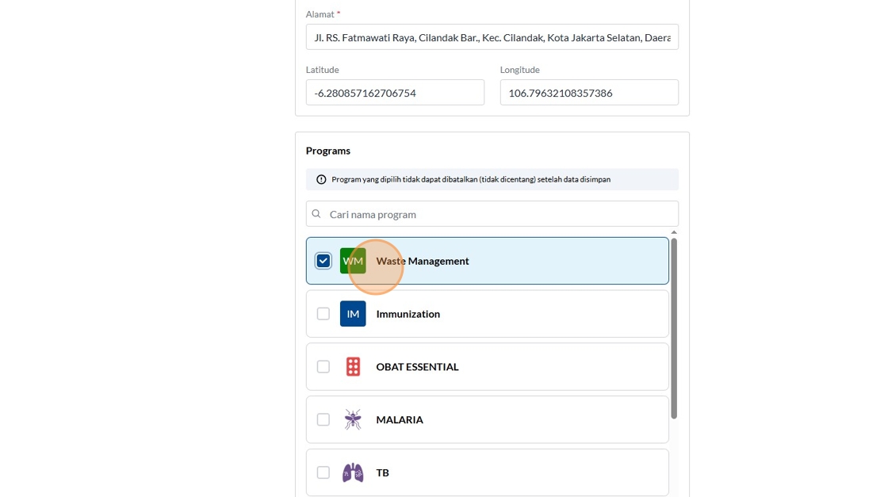Screen dimensions: 888x497
Task: Click the TB lungs icon
Action: point(353,472)
